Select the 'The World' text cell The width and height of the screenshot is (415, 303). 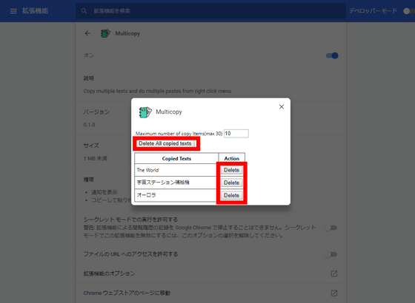[176, 170]
